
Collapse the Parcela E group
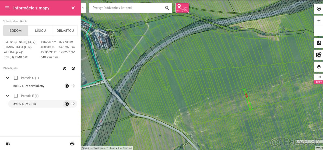[7, 96]
